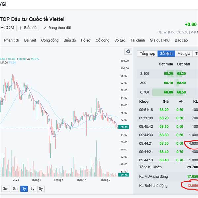Switch to the Hồ sơ tab
Viewport: 198px width, 198px height.
pyautogui.click(x=85, y=40)
